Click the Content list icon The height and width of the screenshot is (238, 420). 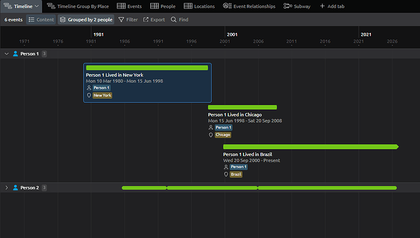pyautogui.click(x=31, y=19)
